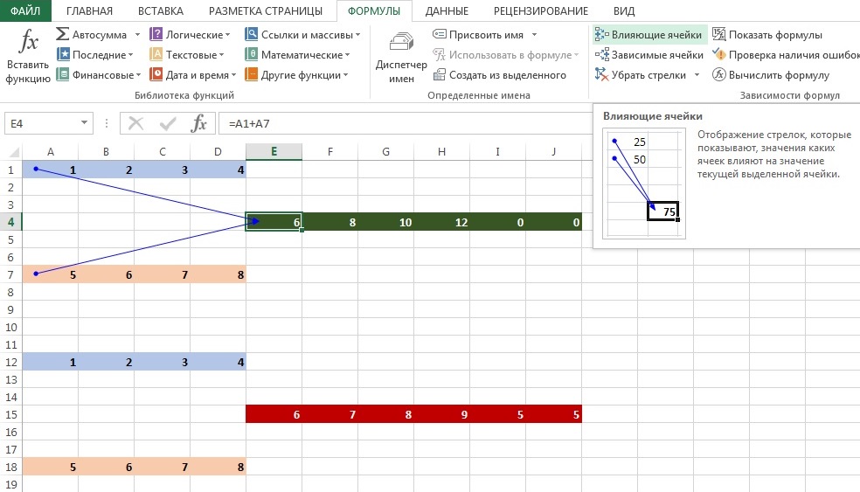Viewport: 860px width, 492px height.
Task: Open the Автосумма sigma icon
Action: click(63, 35)
